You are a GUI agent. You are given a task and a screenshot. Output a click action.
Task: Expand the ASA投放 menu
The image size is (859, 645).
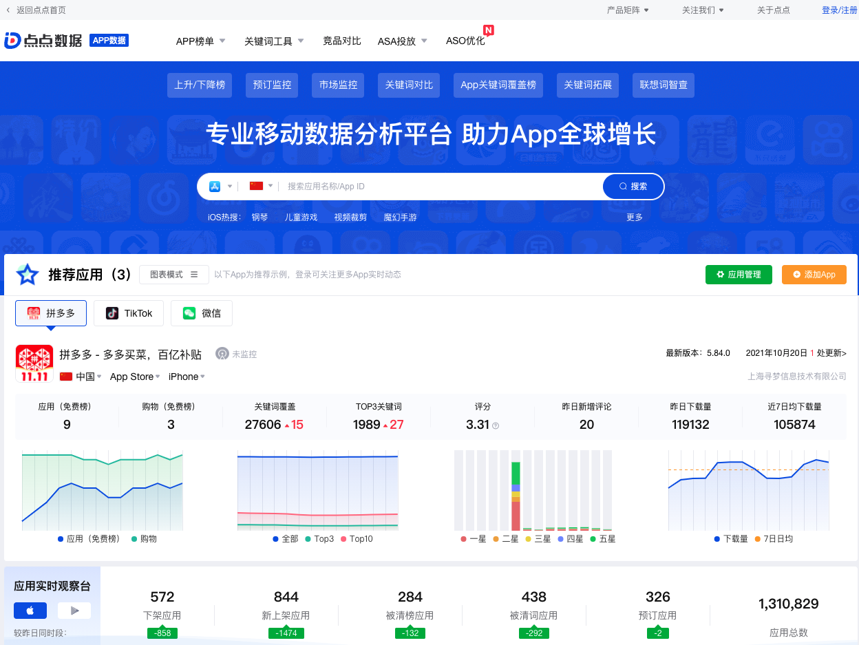[403, 41]
